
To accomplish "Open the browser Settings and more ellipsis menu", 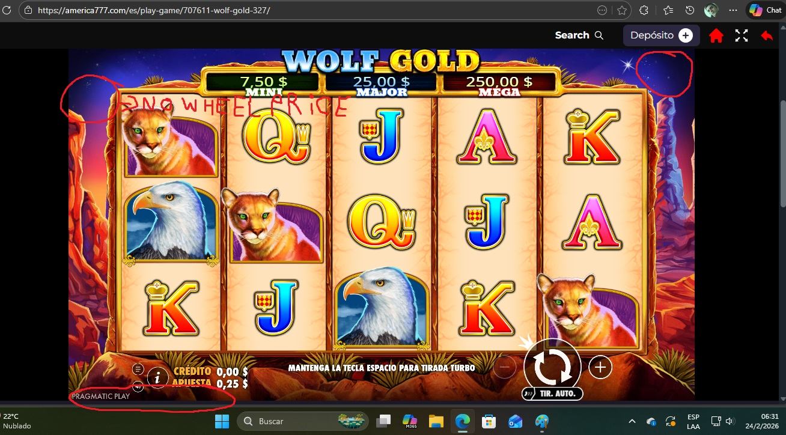I will (733, 10).
